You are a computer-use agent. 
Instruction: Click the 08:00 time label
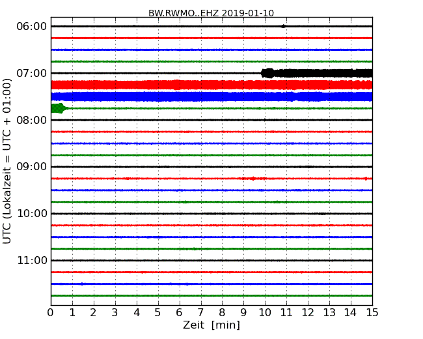(x=32, y=120)
